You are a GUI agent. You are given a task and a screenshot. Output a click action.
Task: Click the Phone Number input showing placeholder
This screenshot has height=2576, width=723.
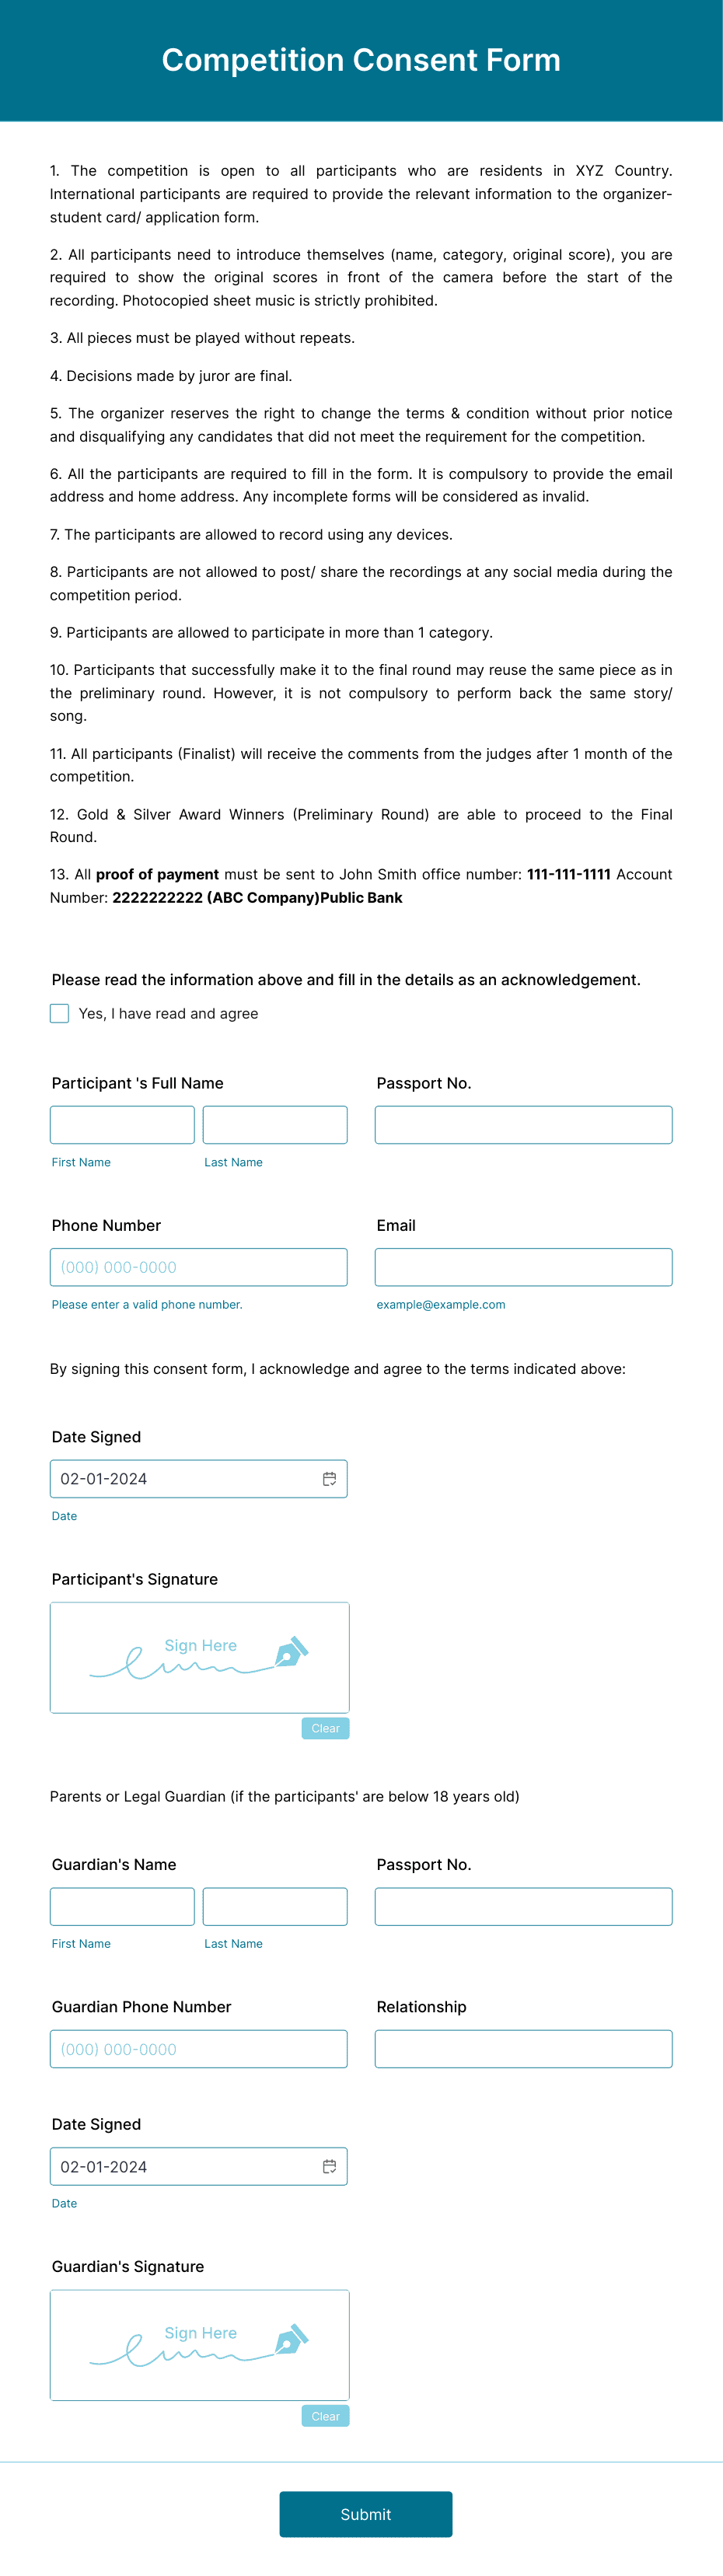(x=199, y=1266)
